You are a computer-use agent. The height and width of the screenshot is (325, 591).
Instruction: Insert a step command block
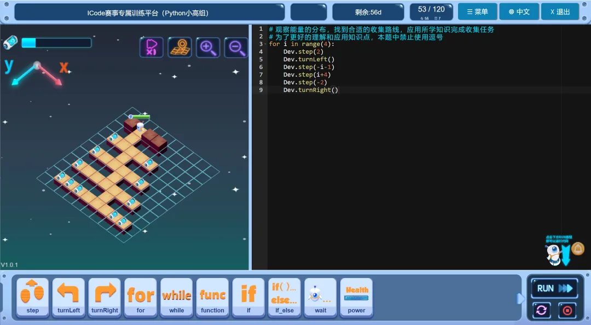(x=32, y=297)
